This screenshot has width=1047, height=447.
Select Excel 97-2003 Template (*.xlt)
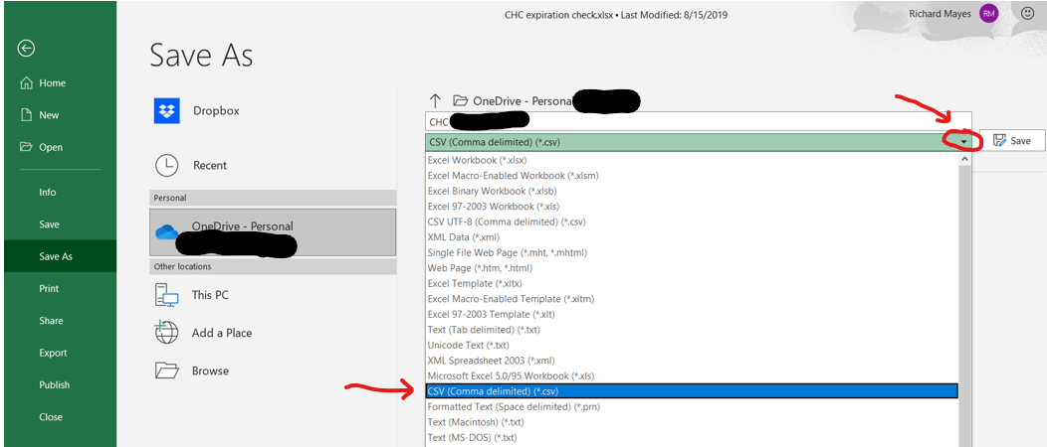692,315
